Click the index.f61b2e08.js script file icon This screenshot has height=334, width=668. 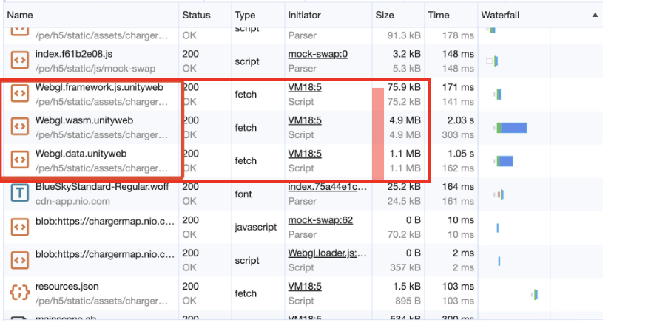tap(20, 61)
